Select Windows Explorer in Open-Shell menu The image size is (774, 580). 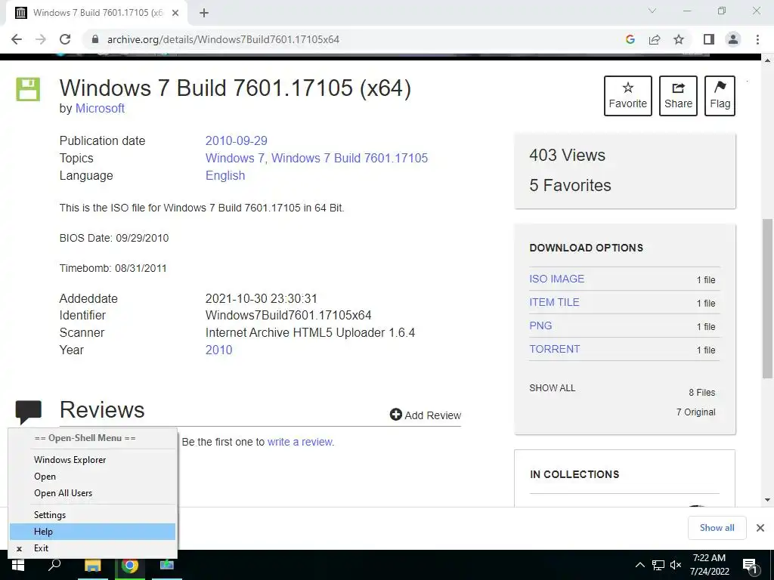pyautogui.click(x=93, y=460)
